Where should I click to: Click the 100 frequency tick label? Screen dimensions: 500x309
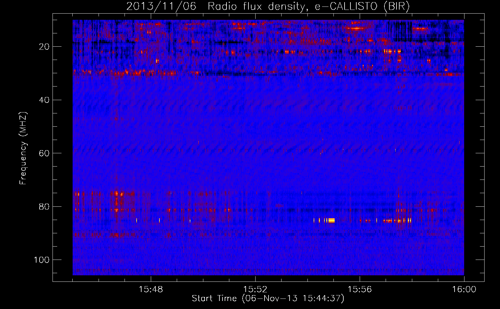[42, 260]
